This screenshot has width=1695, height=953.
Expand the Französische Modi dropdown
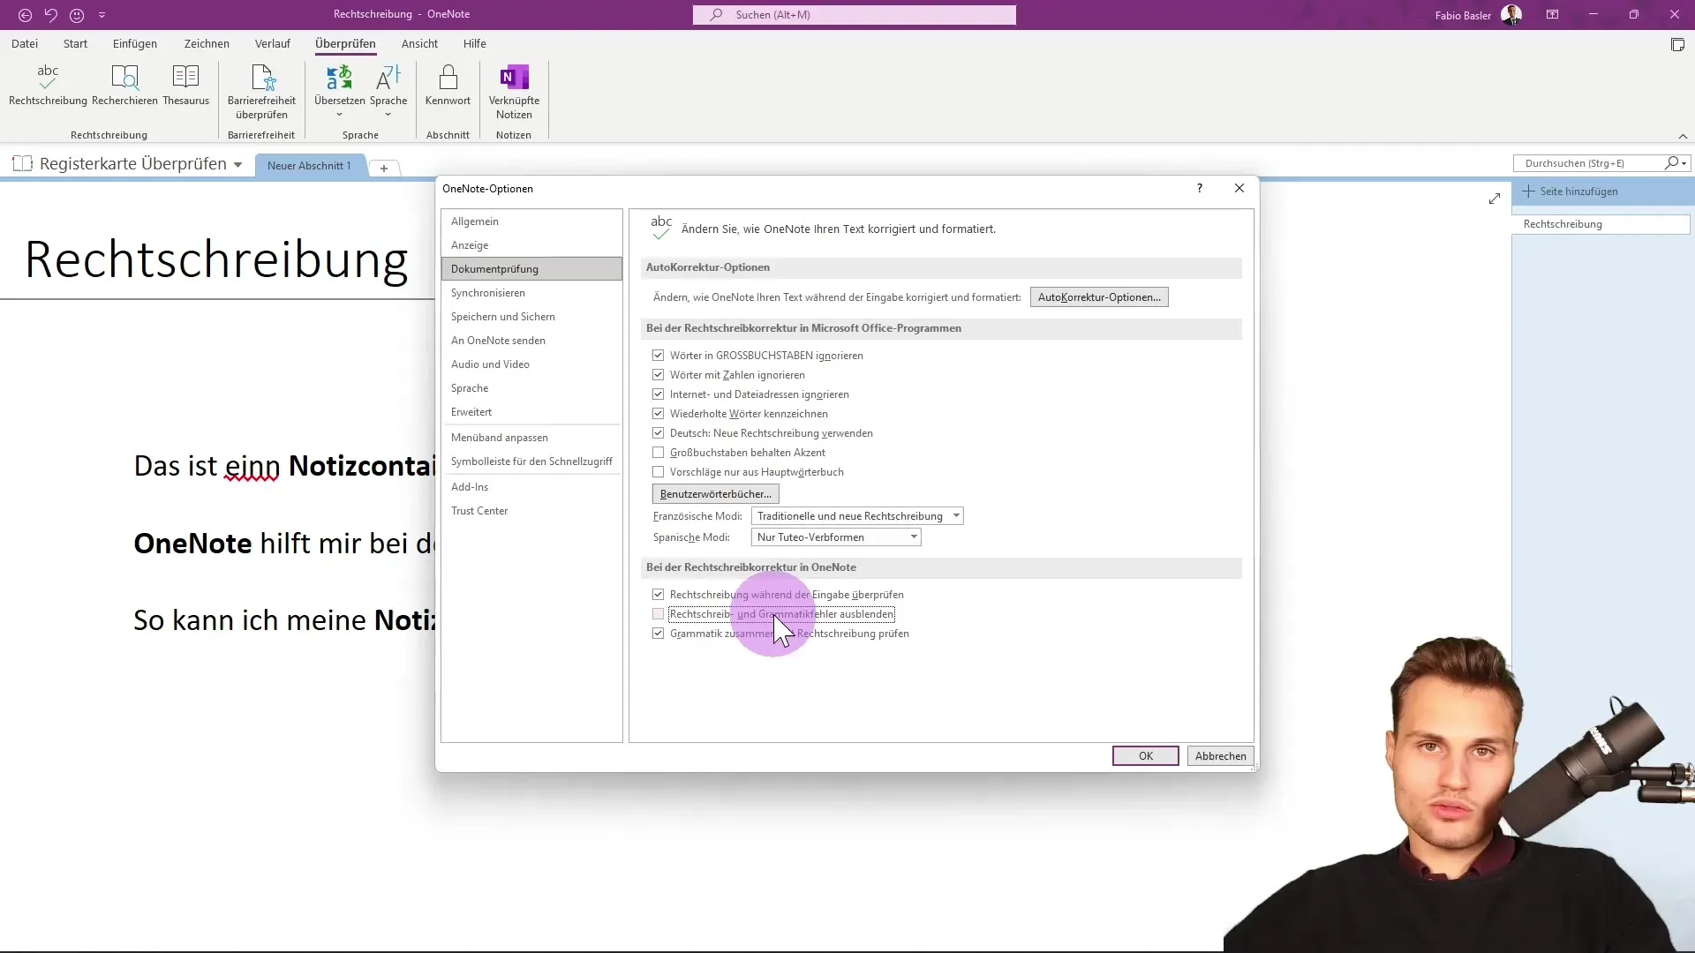[x=954, y=515]
